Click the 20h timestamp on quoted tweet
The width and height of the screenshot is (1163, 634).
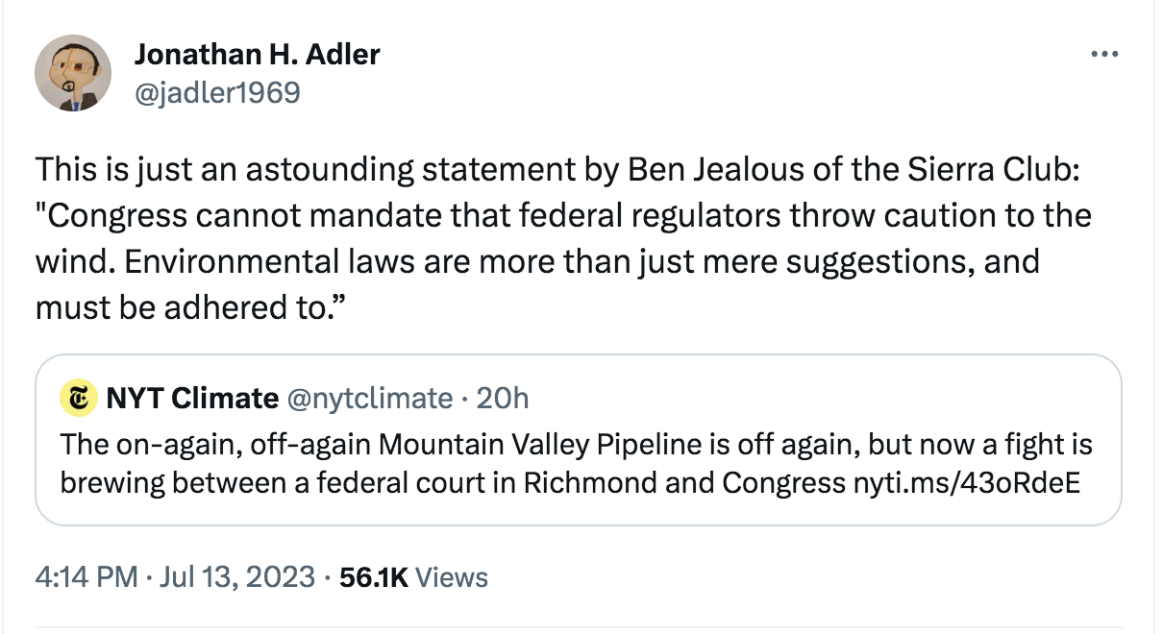tap(503, 398)
